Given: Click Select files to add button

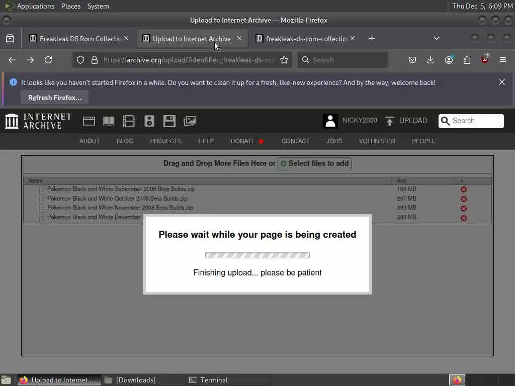Looking at the screenshot, I should click(315, 163).
